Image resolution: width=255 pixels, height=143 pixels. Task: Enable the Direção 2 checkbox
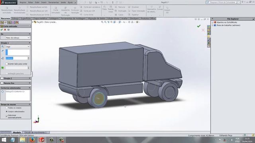coord(2,78)
